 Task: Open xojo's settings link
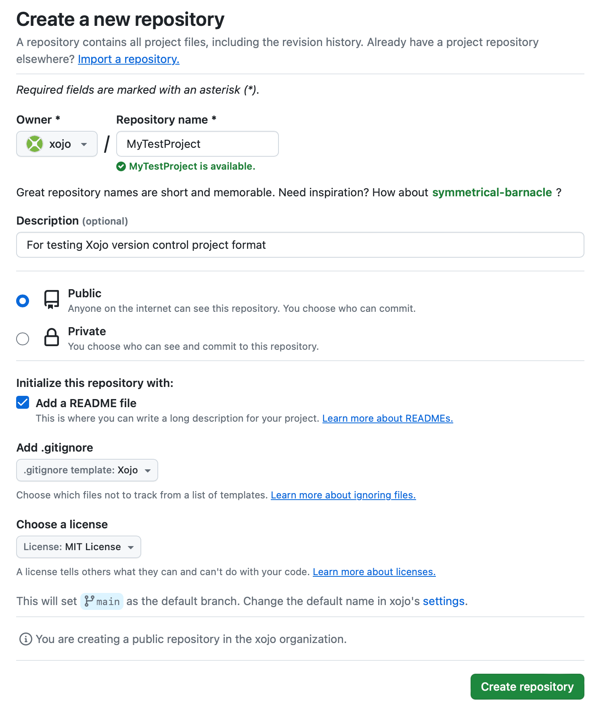(x=443, y=601)
